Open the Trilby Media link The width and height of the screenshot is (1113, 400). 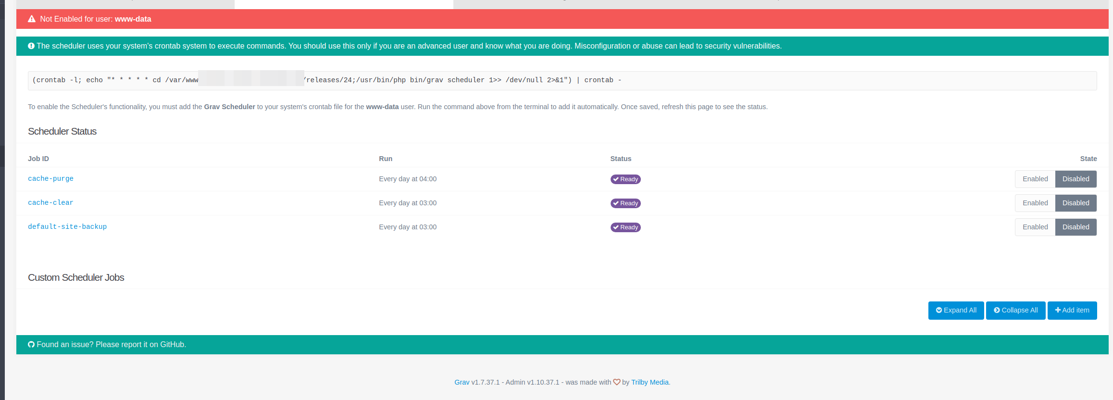point(650,382)
